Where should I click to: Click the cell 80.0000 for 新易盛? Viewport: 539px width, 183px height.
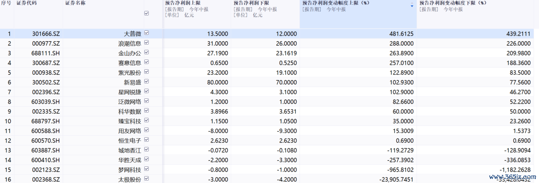[x=217, y=82]
